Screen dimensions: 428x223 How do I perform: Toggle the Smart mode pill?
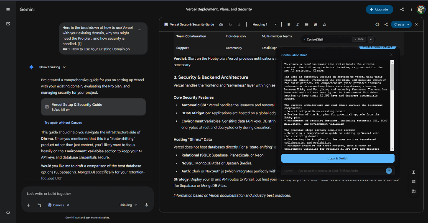point(290,171)
